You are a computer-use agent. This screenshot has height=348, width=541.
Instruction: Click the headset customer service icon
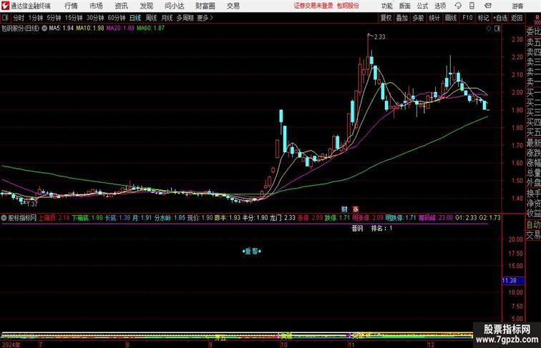[x=458, y=6]
